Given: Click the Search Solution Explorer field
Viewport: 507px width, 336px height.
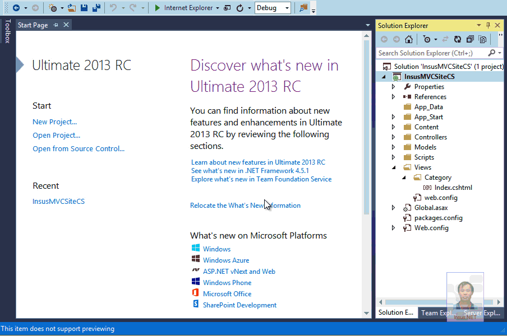Looking at the screenshot, I should pos(432,53).
